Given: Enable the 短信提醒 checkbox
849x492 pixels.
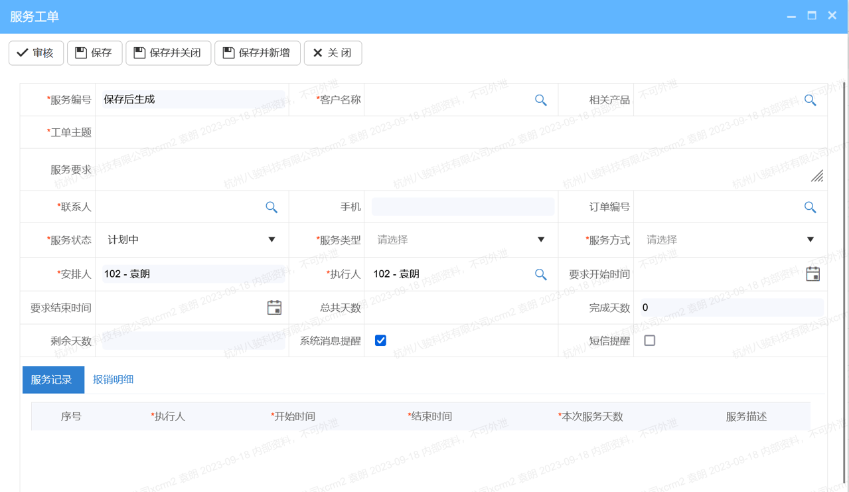Looking at the screenshot, I should 650,341.
